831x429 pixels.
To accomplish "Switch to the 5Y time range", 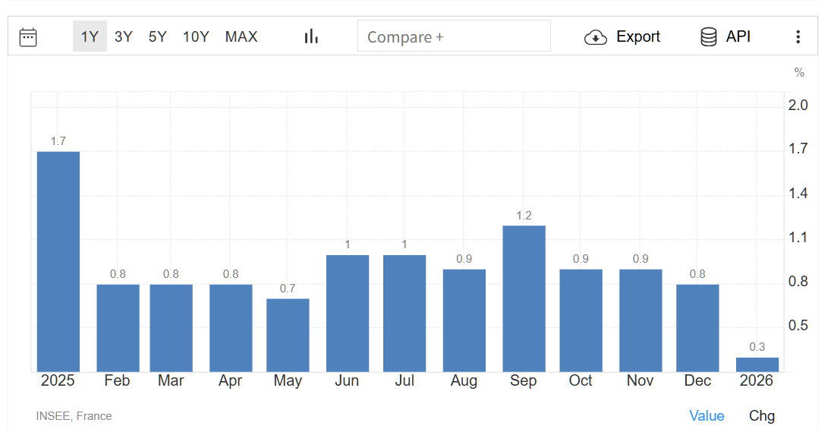I will coord(157,36).
